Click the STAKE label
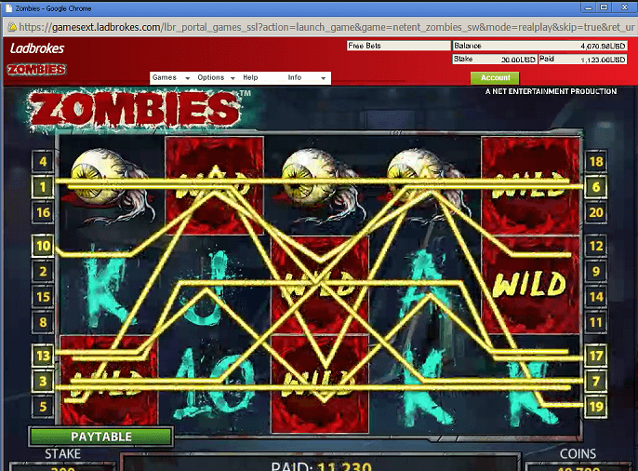Image resolution: width=638 pixels, height=471 pixels. tap(62, 453)
